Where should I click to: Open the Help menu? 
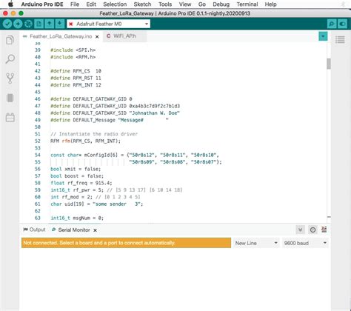pyautogui.click(x=271, y=4)
